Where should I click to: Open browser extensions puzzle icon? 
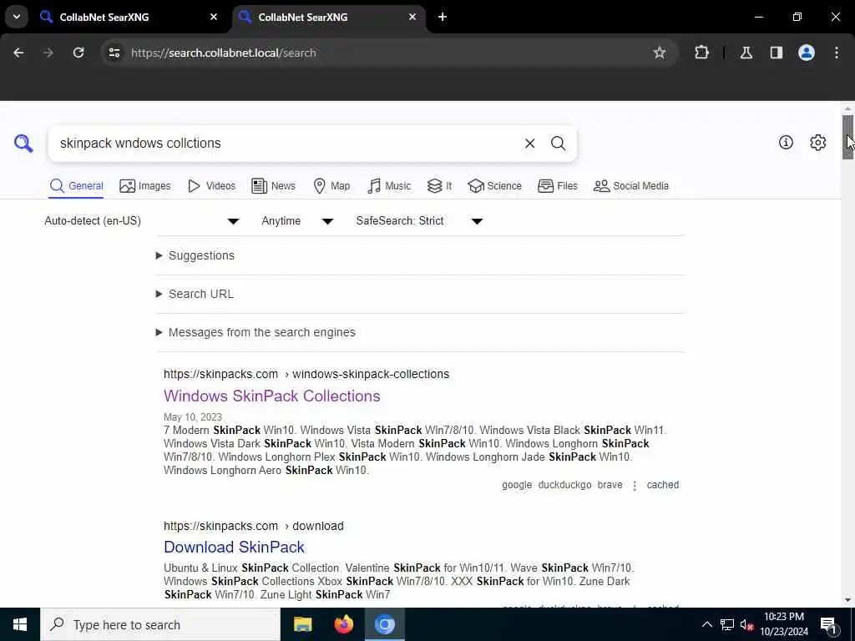(x=701, y=53)
